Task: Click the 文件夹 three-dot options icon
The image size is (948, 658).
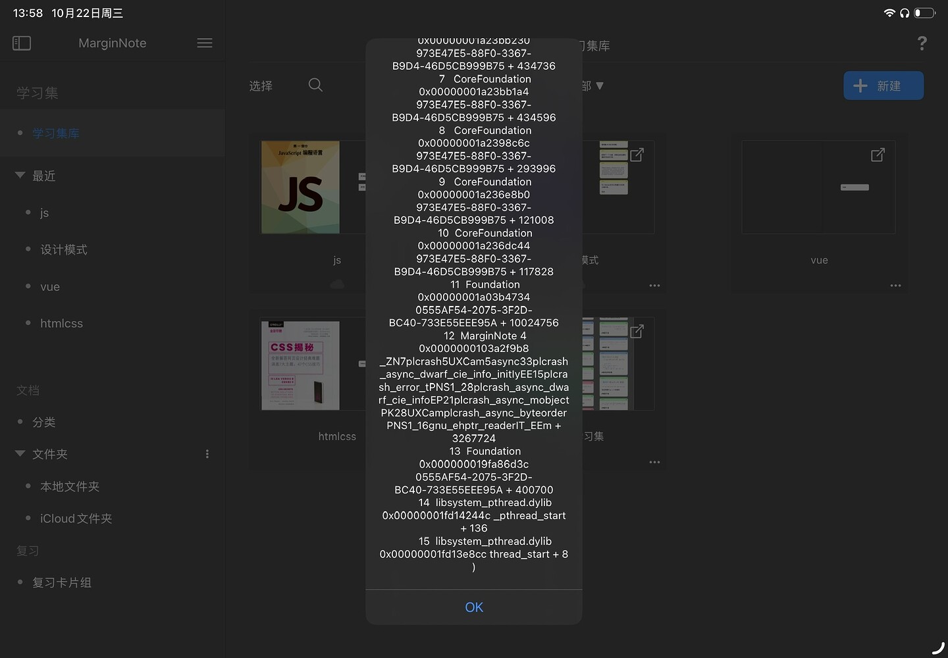Action: click(207, 454)
